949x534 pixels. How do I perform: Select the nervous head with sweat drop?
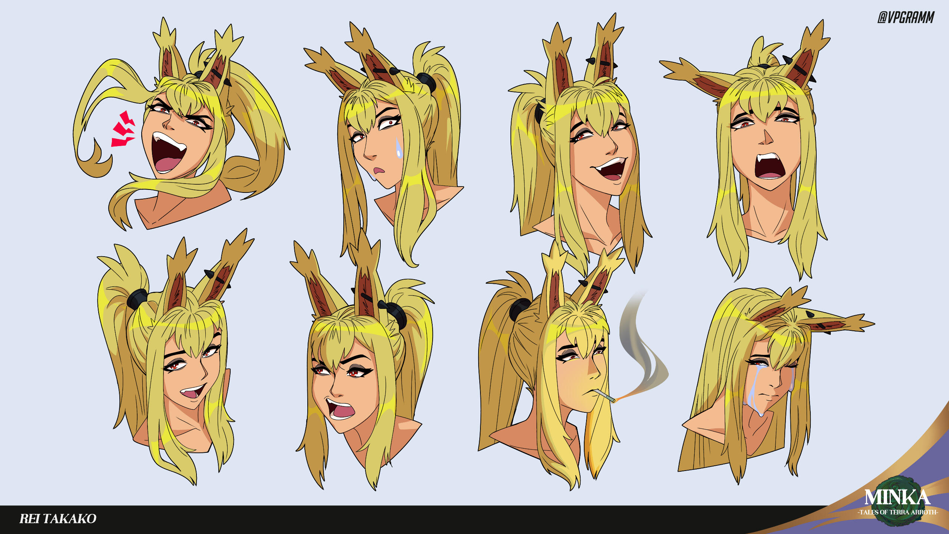click(x=384, y=145)
